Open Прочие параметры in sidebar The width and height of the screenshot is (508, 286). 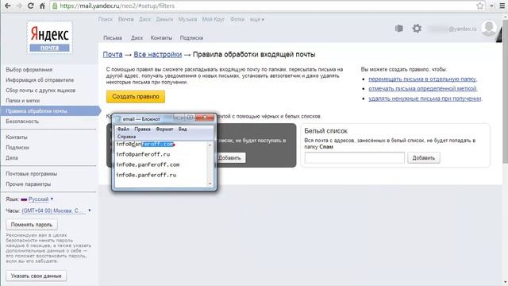pos(29,184)
